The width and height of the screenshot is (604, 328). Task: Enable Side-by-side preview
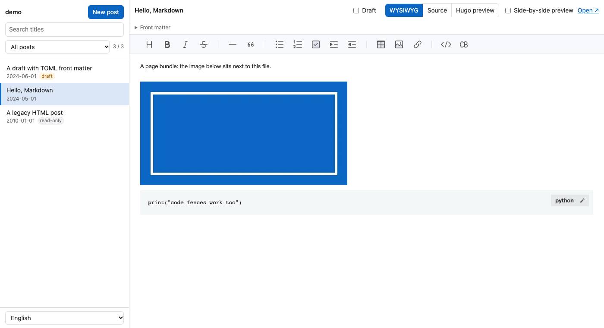[508, 10]
